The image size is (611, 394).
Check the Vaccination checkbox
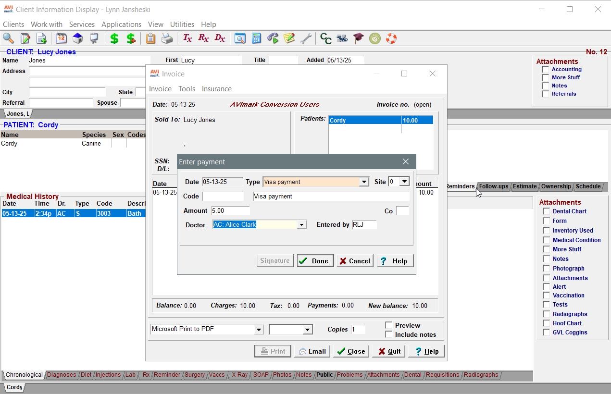tap(546, 295)
